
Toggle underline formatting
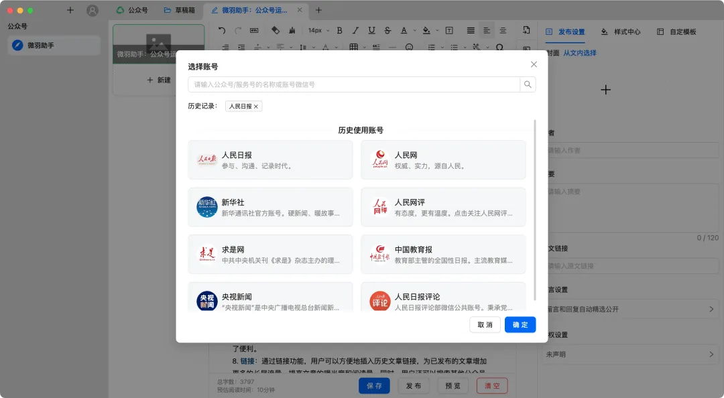(371, 30)
